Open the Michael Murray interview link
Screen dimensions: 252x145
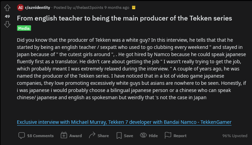124,122
